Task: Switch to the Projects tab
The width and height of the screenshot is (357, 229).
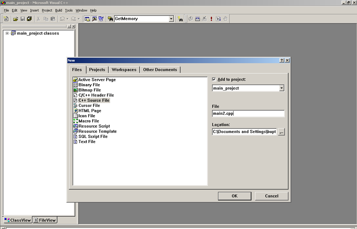Action: (97, 70)
